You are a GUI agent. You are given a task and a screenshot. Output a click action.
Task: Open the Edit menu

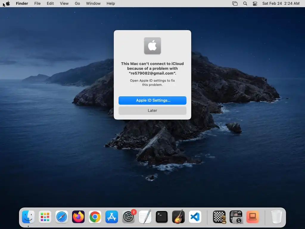click(x=50, y=4)
